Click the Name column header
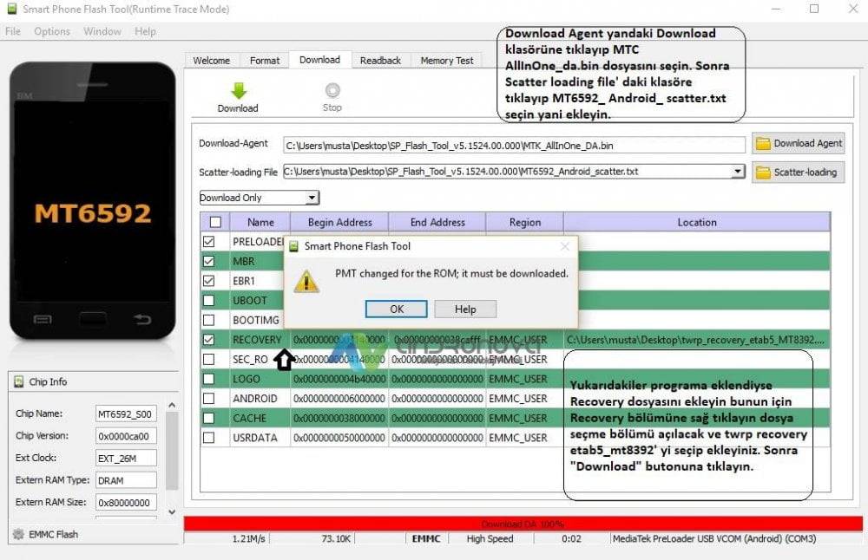The image size is (868, 560). [260, 222]
